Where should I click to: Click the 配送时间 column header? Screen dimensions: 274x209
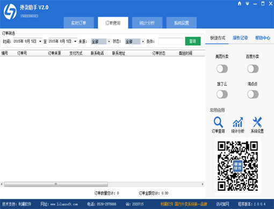point(185,53)
